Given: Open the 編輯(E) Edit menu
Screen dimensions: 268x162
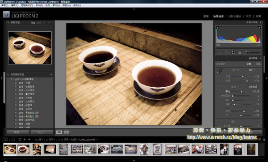Looking at the screenshot, I should (15, 5).
